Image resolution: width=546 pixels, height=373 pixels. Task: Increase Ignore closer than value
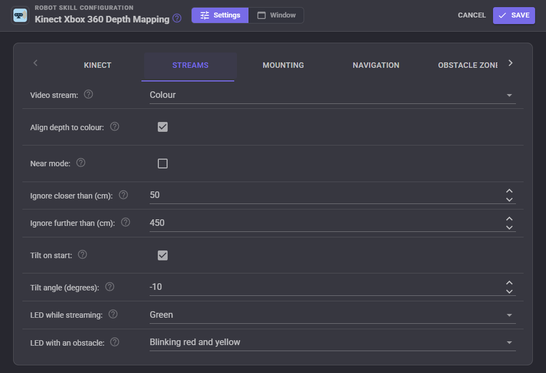coord(509,191)
